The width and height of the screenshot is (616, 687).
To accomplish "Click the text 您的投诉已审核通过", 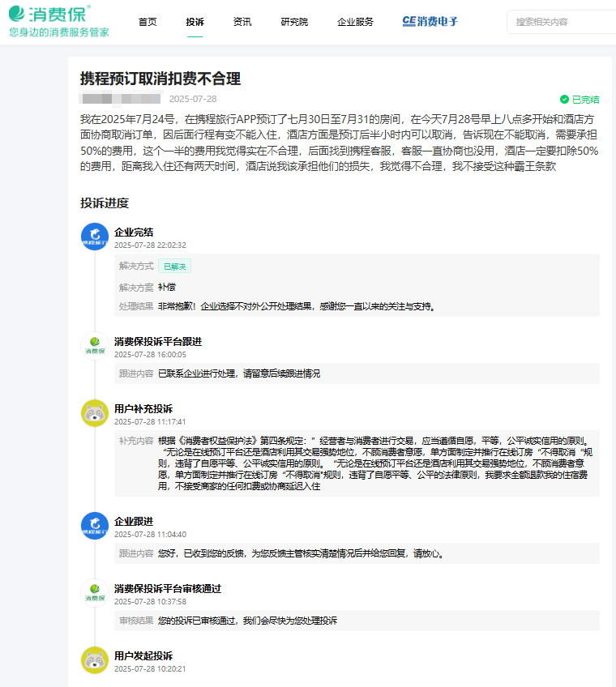I will (248, 621).
